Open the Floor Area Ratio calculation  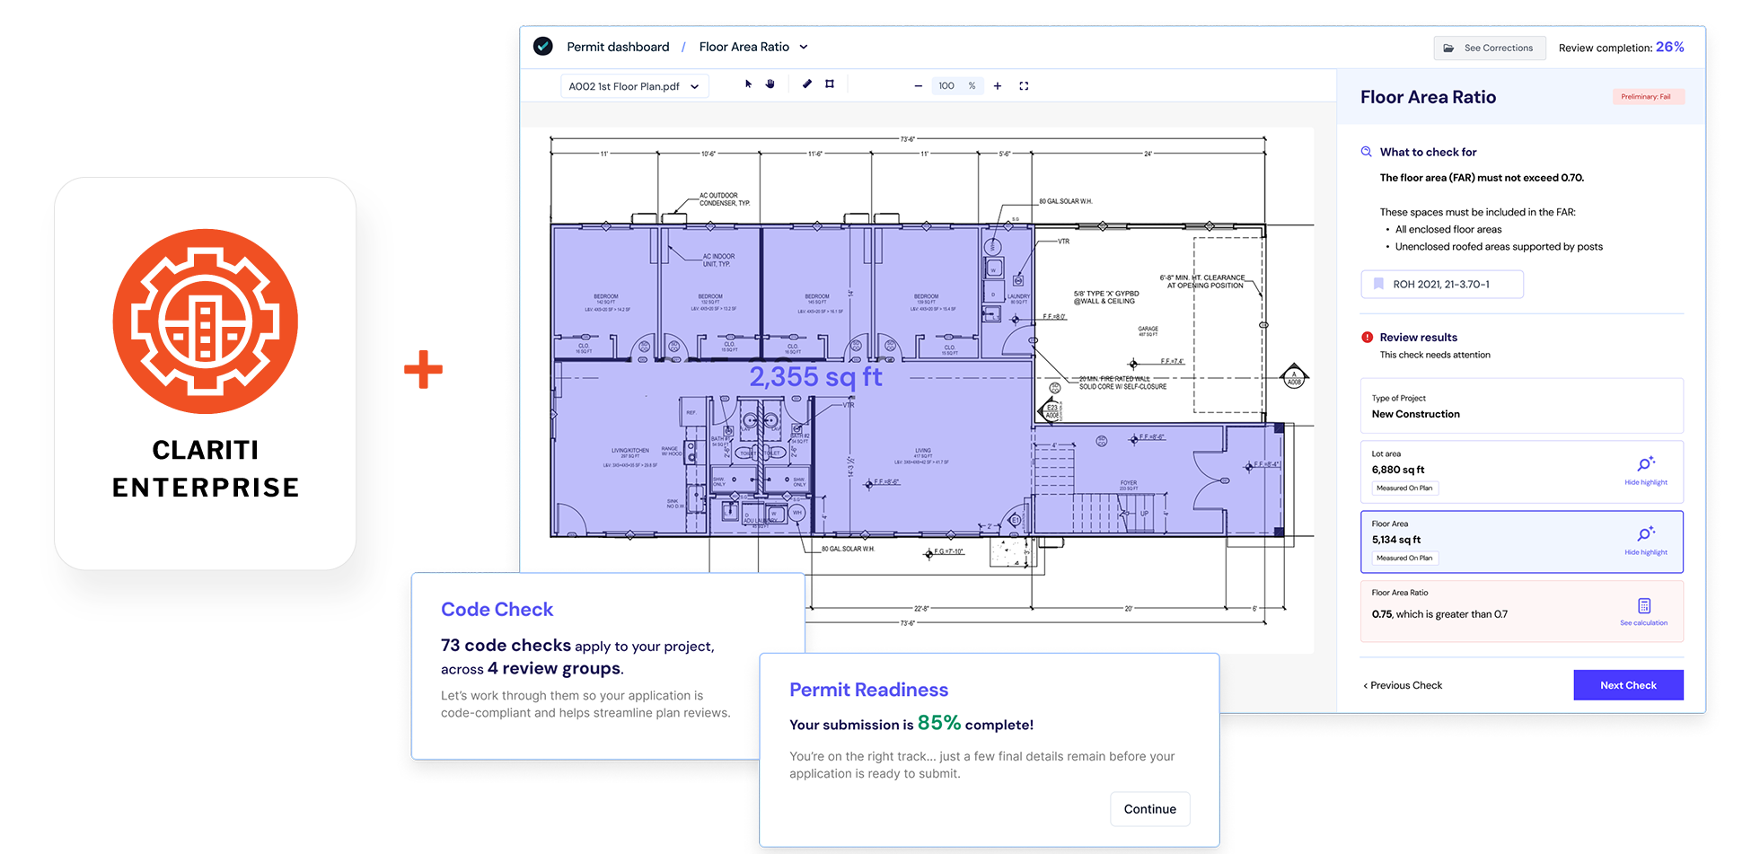pos(1643,611)
